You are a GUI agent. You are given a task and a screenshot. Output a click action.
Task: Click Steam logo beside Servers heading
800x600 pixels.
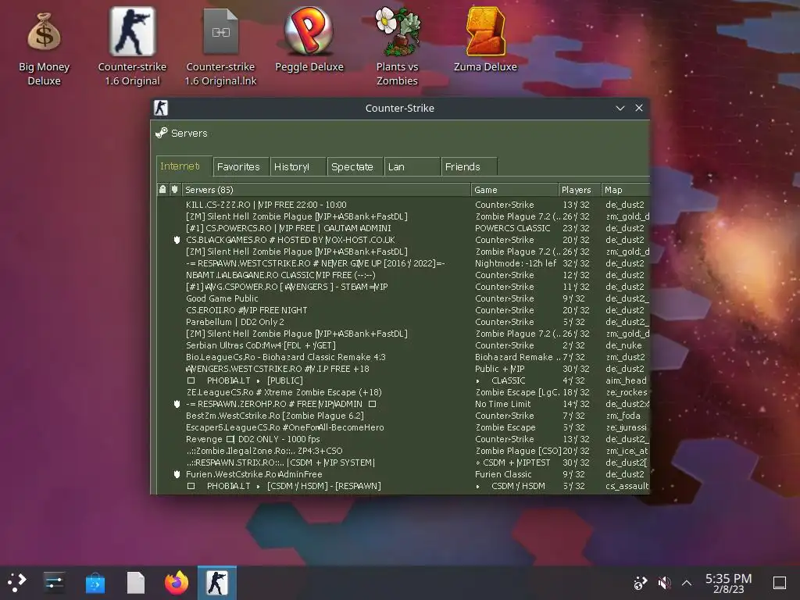(162, 133)
